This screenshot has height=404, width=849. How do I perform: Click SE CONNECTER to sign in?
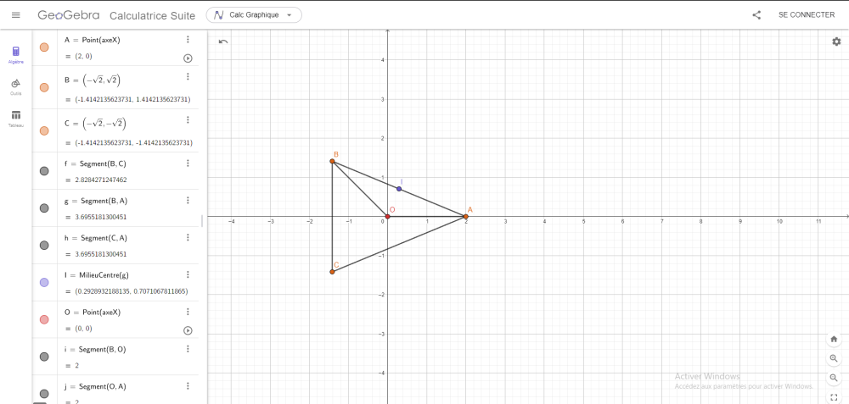pyautogui.click(x=806, y=15)
